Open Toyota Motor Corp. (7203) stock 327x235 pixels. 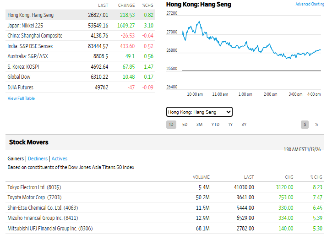coord(34,197)
